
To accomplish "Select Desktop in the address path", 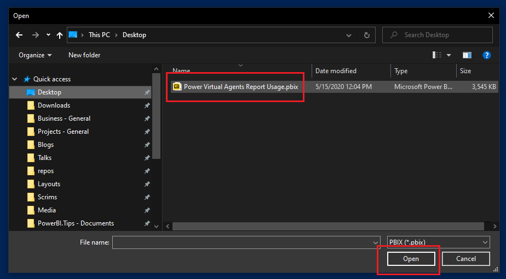I will click(x=134, y=35).
